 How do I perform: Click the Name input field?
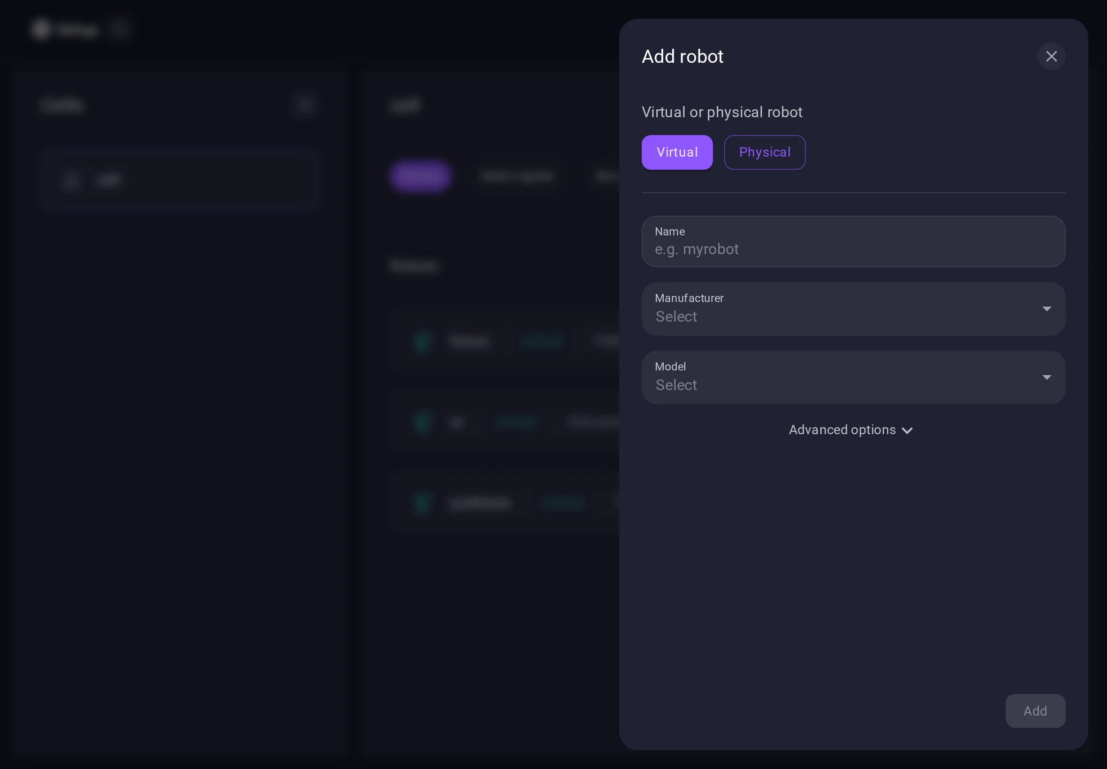pos(853,249)
